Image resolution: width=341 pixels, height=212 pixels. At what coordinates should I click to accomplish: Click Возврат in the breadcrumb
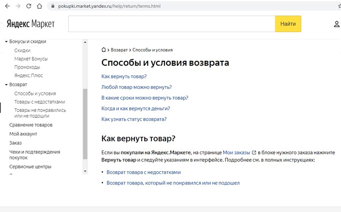119,50
